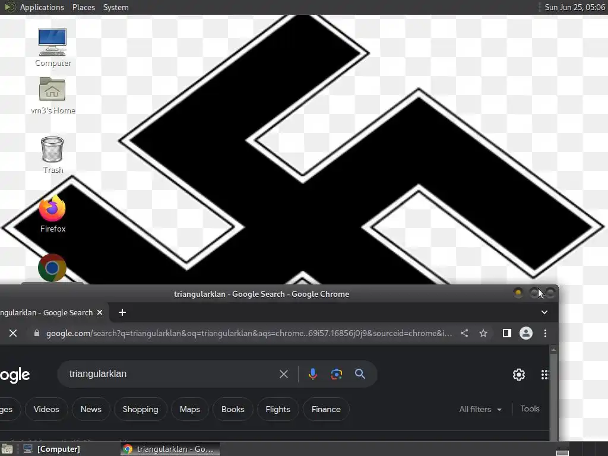Submit the search with the magnifier icon
Viewport: 608px width, 456px height.
[x=360, y=374]
